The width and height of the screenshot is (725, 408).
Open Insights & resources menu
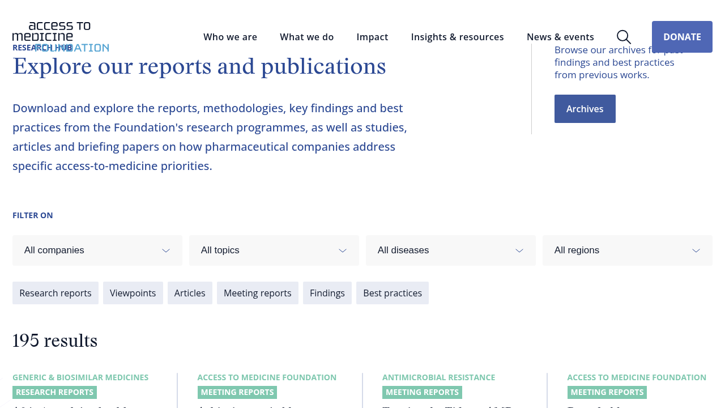click(458, 37)
